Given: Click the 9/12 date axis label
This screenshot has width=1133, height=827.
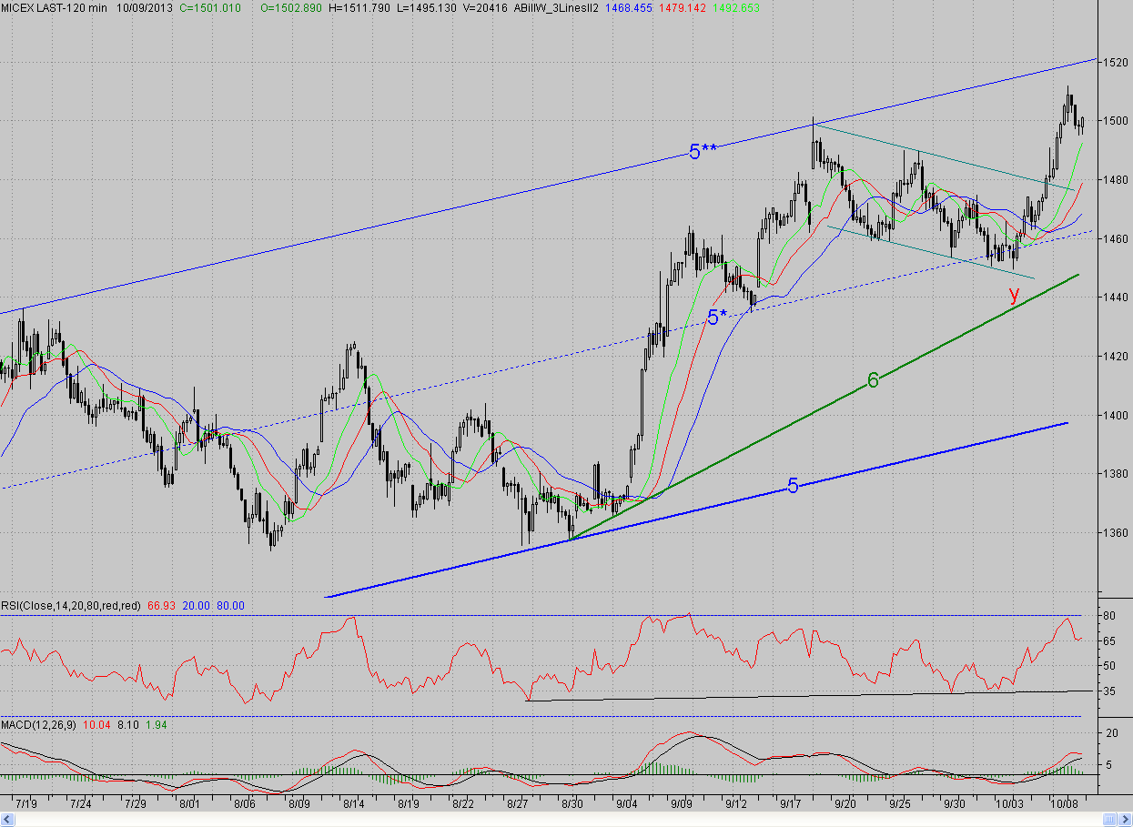Looking at the screenshot, I should pos(736,804).
